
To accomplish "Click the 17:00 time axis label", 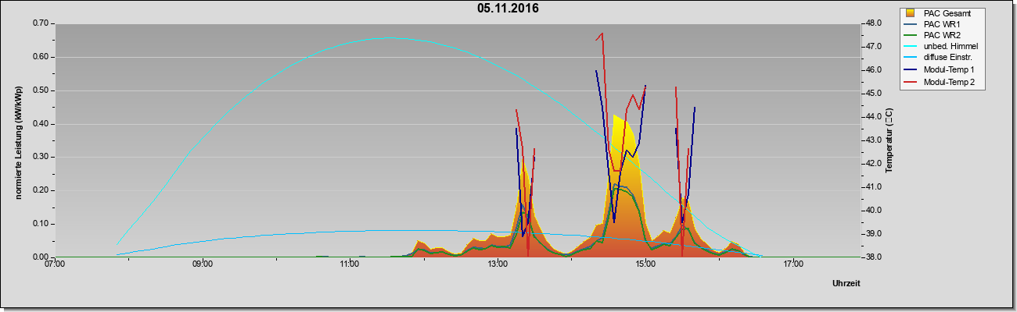I will pos(793,265).
